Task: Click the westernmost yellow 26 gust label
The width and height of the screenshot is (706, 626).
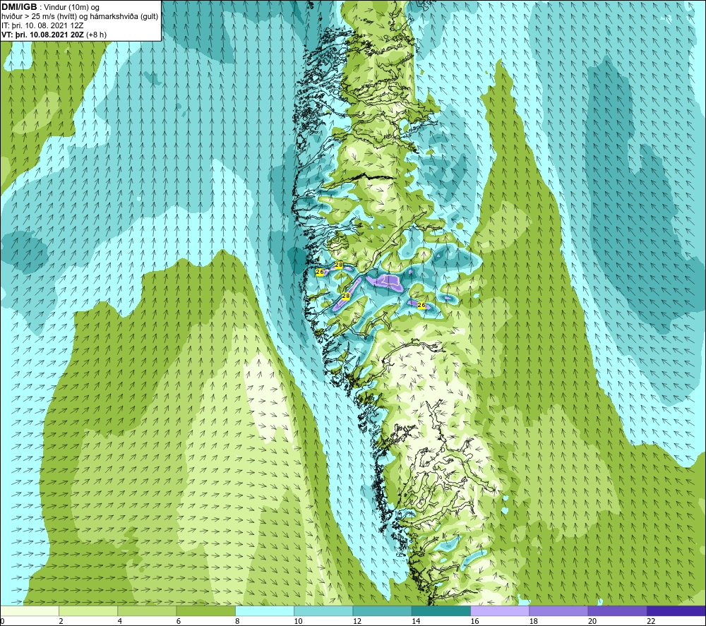Action: tap(320, 272)
